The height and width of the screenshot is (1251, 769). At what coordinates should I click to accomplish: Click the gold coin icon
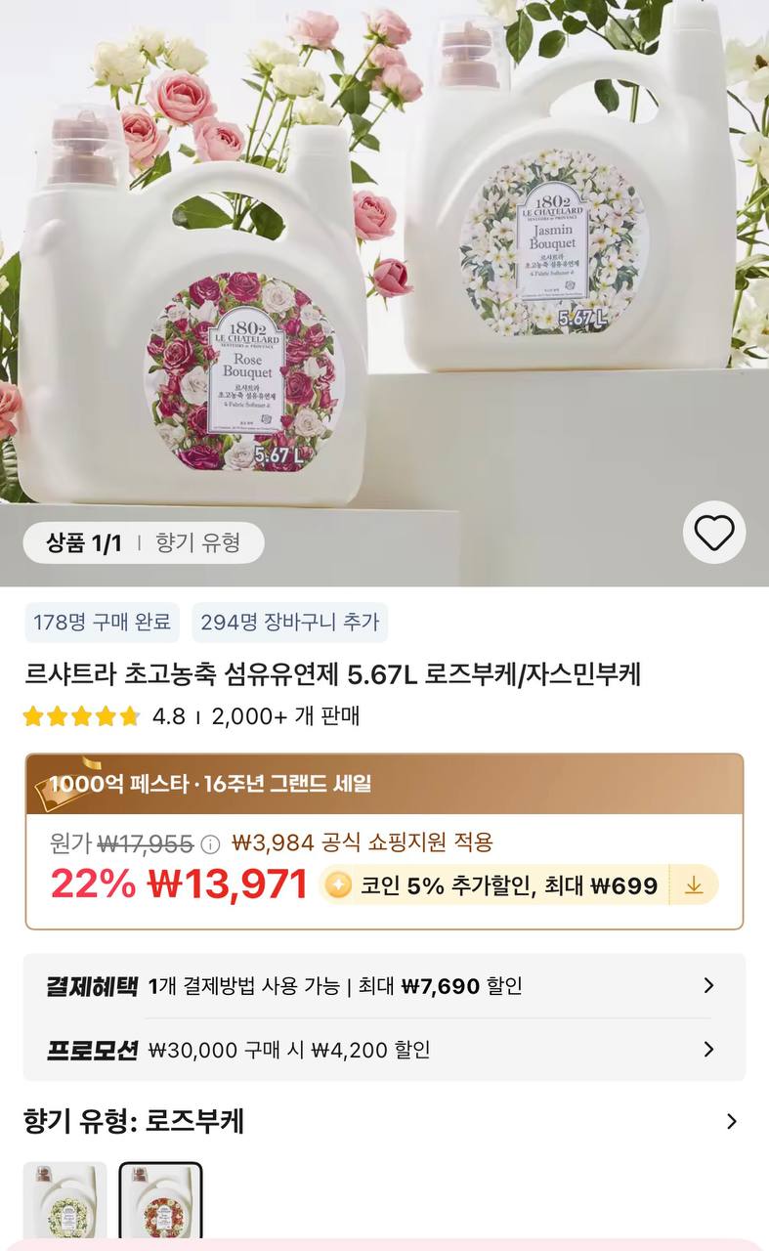(338, 885)
